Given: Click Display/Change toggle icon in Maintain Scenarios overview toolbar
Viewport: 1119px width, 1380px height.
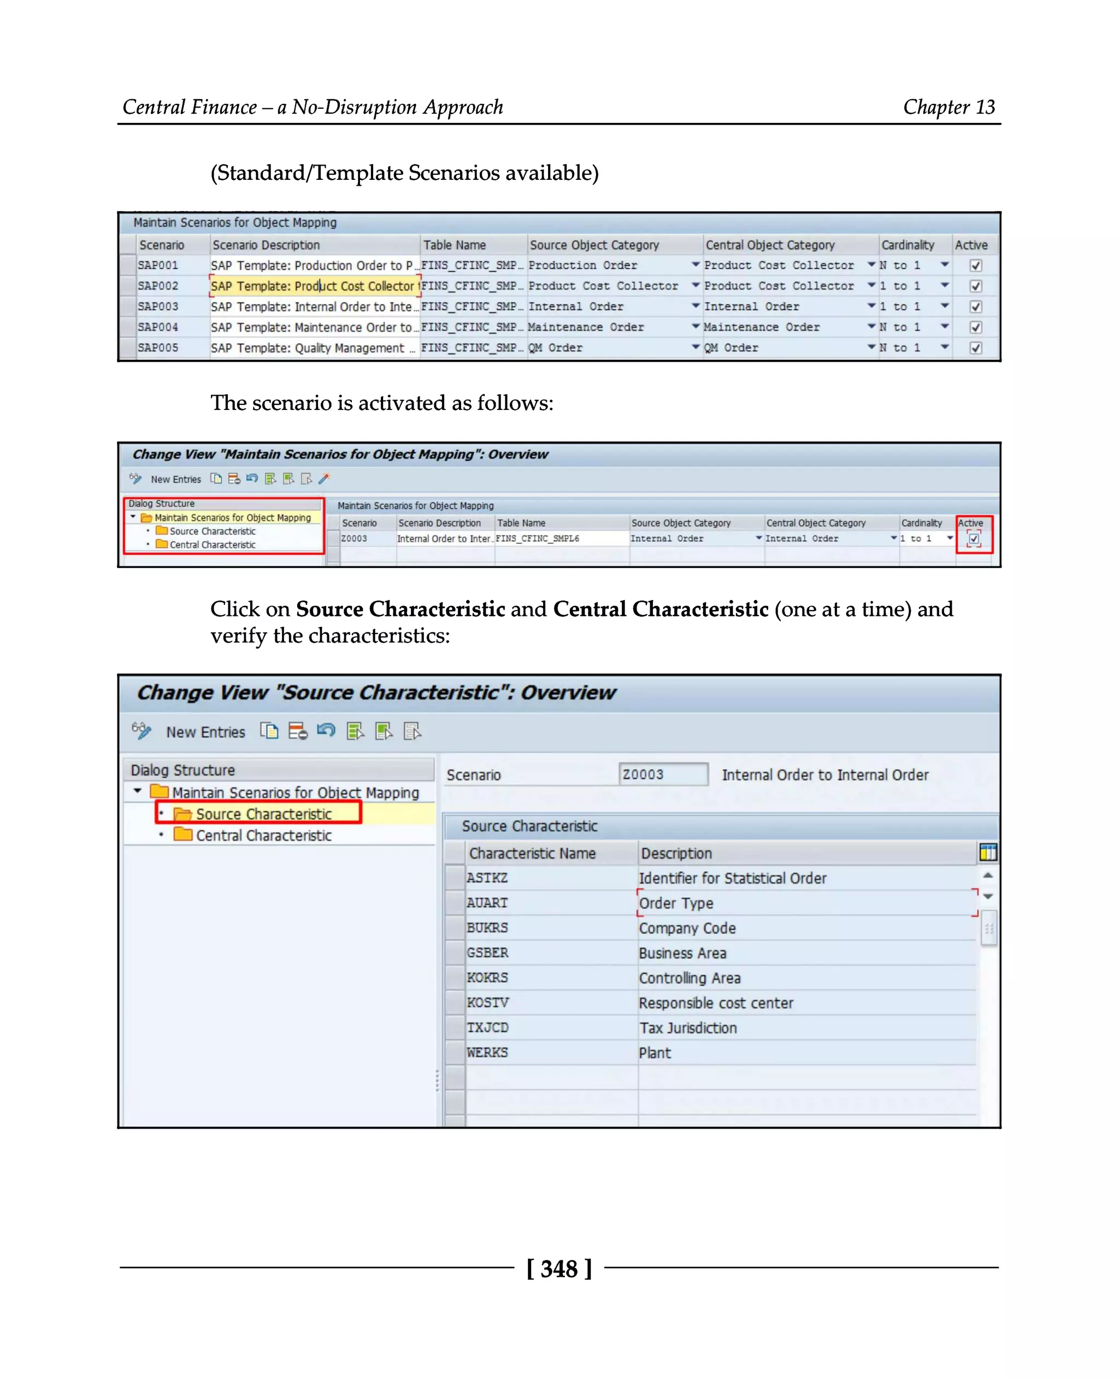Looking at the screenshot, I should [x=136, y=478].
